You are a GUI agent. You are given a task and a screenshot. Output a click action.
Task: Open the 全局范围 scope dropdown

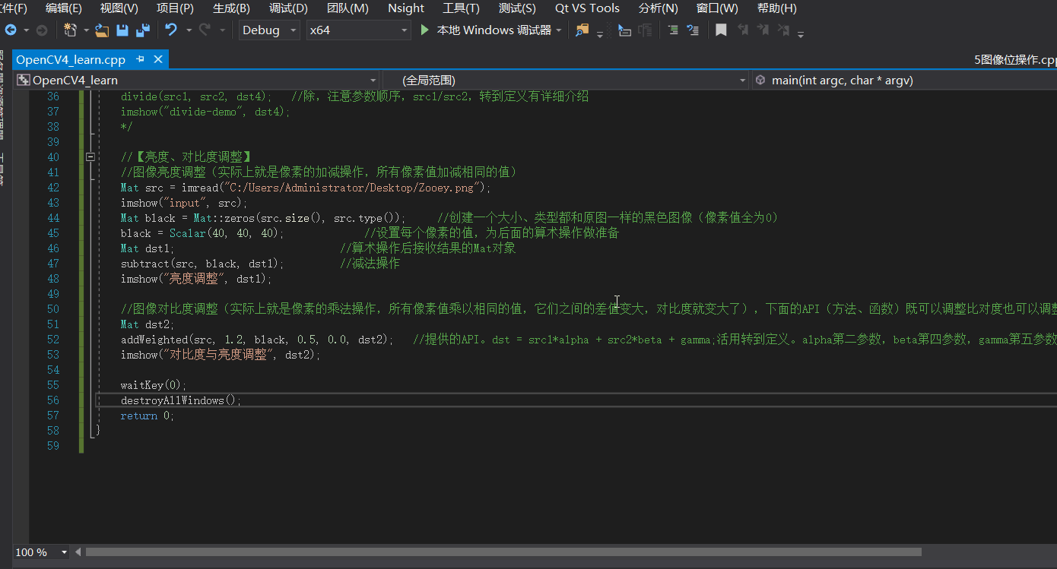pyautogui.click(x=565, y=80)
